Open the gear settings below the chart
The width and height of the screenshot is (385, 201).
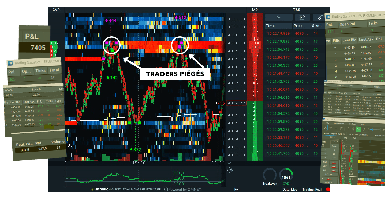(230, 170)
